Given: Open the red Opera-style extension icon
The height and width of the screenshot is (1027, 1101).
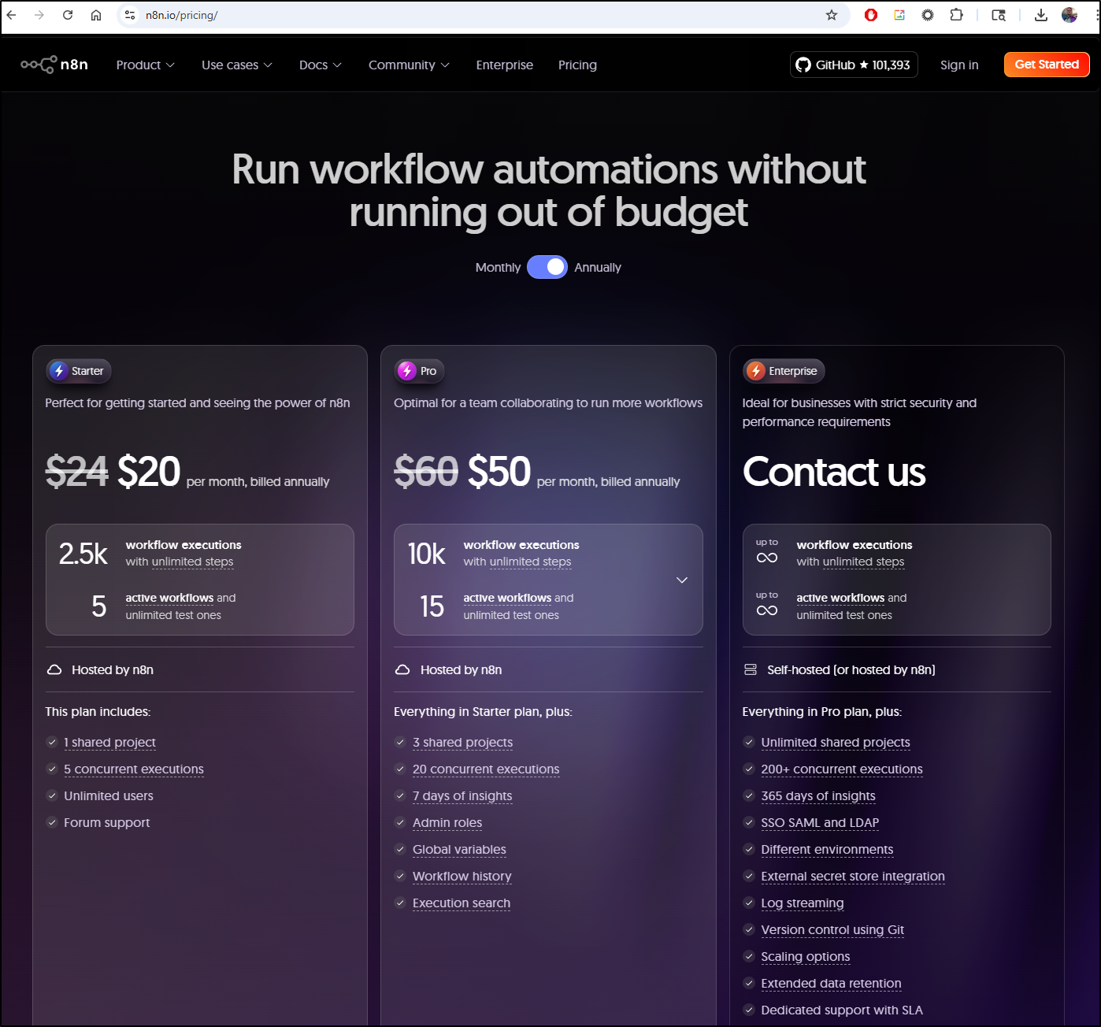Looking at the screenshot, I should [871, 15].
